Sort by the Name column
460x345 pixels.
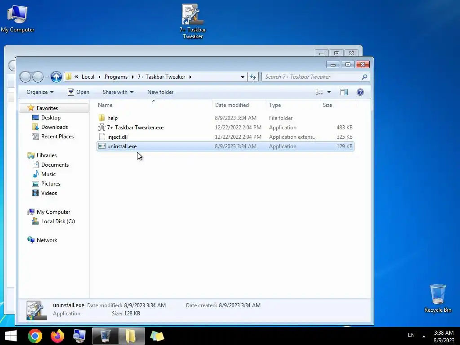(x=154, y=105)
